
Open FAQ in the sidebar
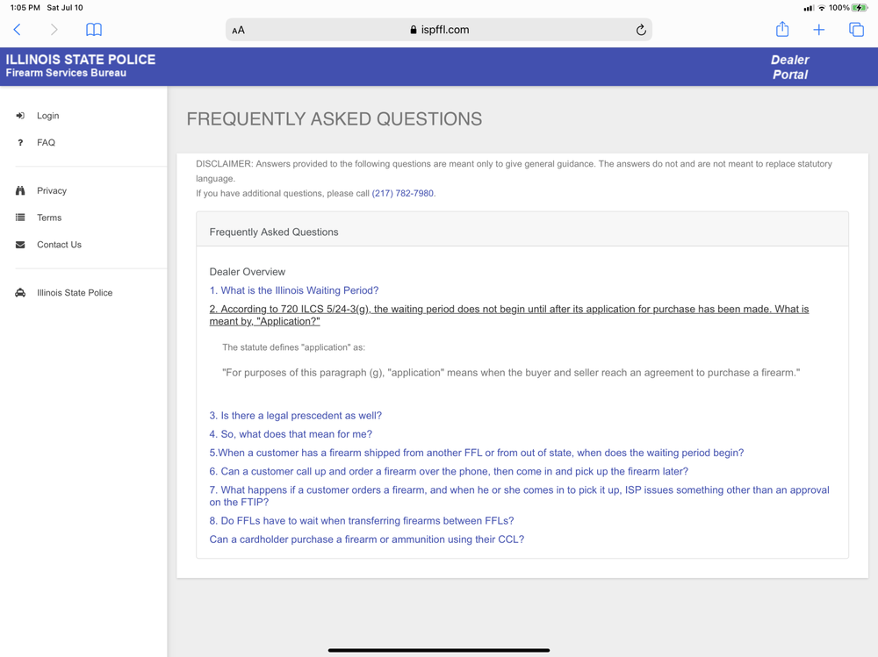(x=46, y=143)
